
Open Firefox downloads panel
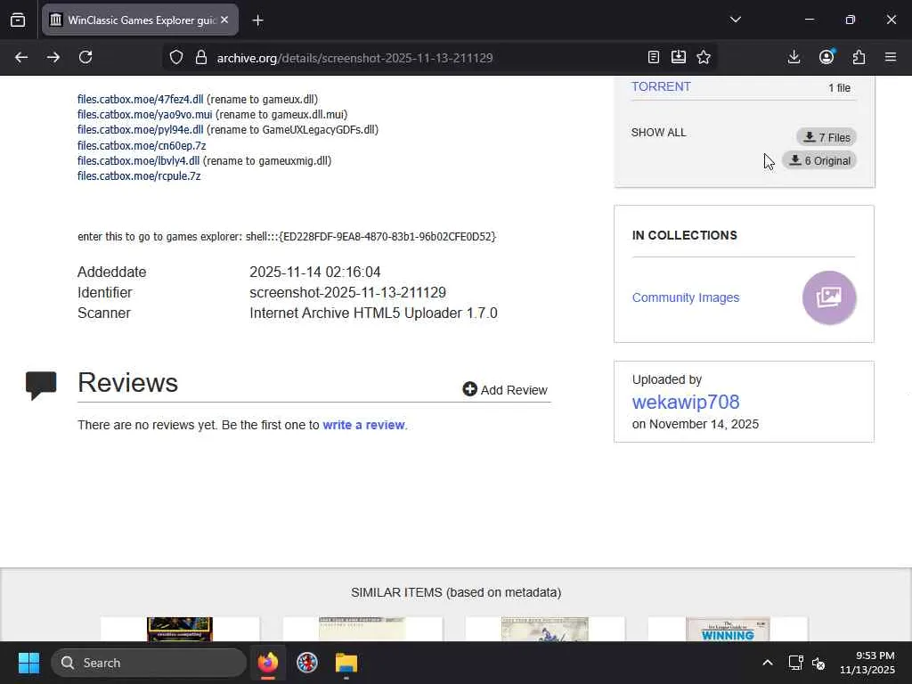[x=794, y=57]
